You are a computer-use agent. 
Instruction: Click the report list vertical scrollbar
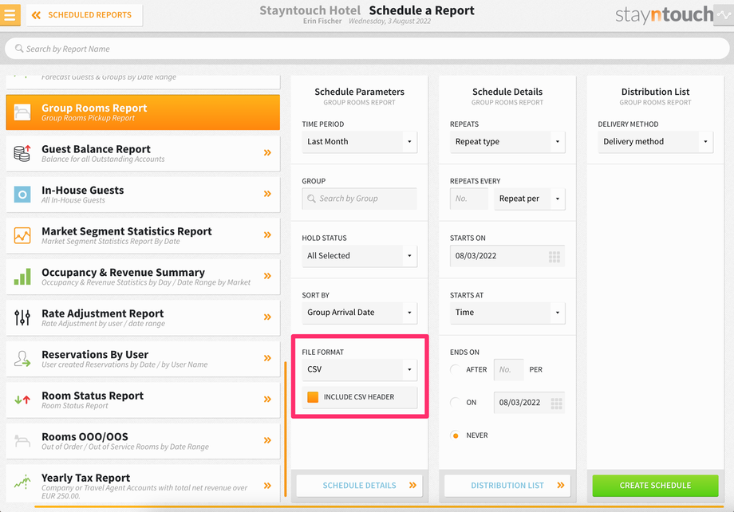(285, 429)
